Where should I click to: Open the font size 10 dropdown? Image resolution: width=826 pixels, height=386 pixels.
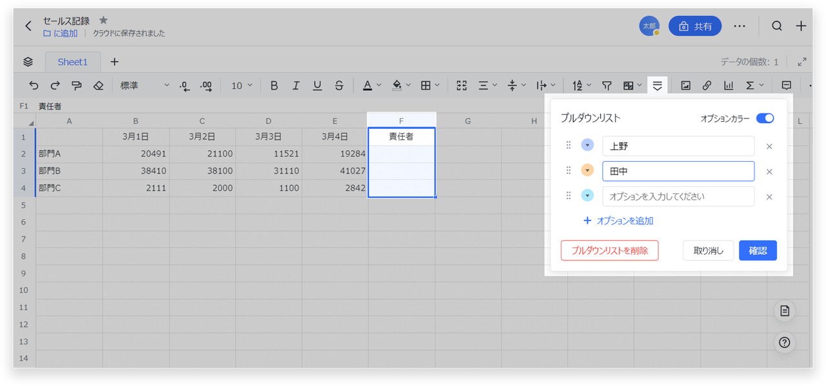point(242,85)
